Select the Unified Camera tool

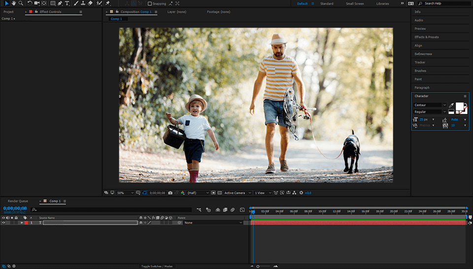pos(37,3)
